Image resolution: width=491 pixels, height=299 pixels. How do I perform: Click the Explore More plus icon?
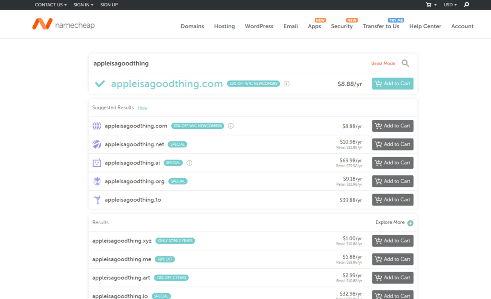410,223
